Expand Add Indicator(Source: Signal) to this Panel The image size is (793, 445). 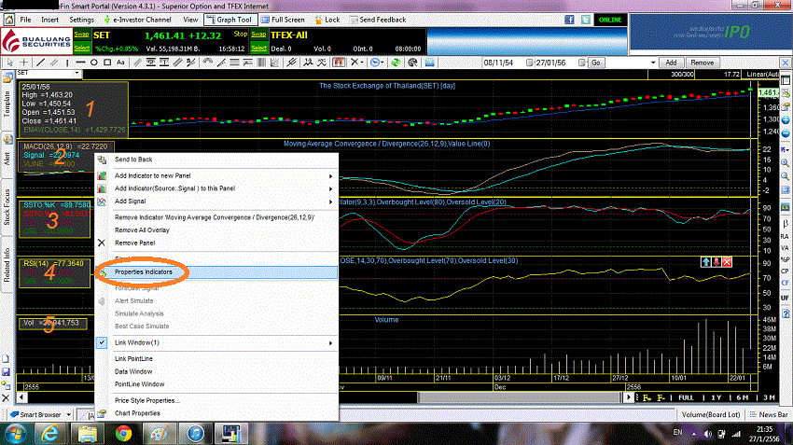(216, 188)
